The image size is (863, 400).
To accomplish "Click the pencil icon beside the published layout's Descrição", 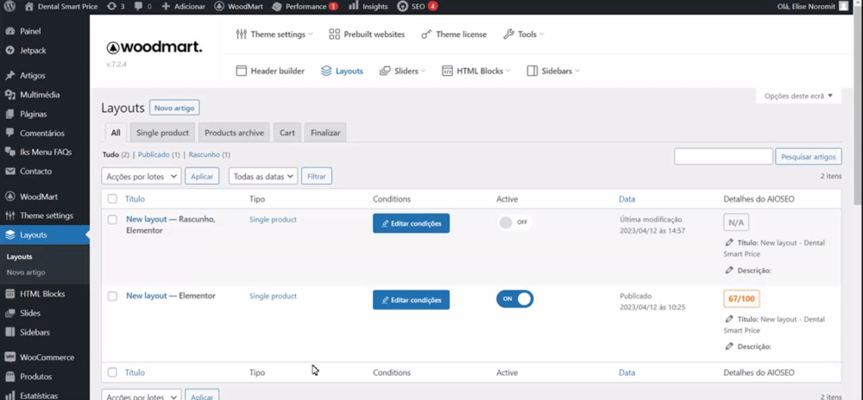I will (729, 347).
